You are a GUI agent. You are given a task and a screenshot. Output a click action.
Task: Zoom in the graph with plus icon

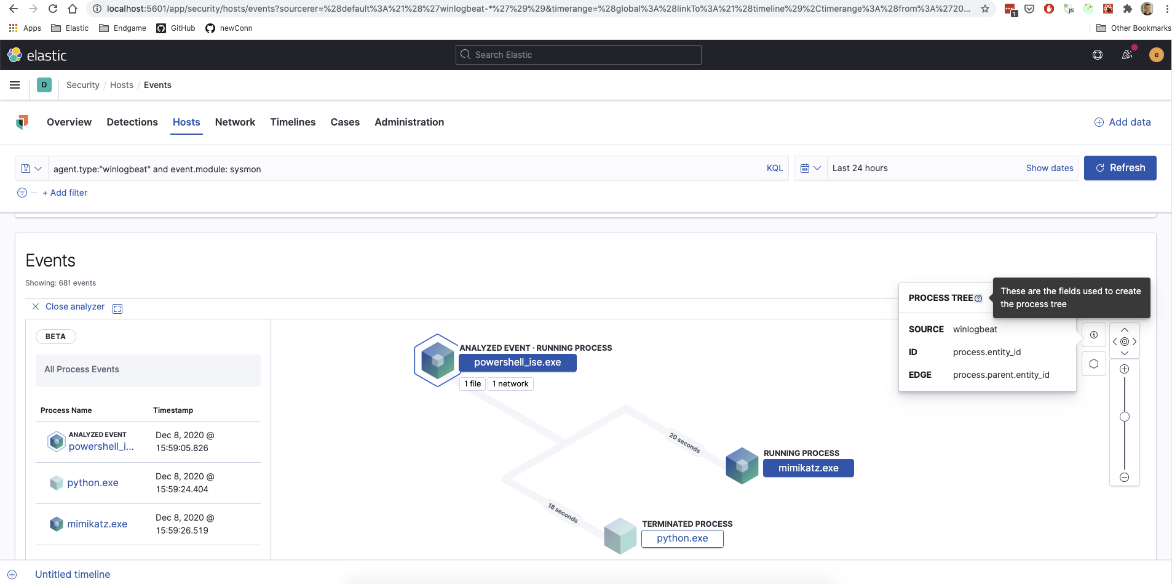tap(1125, 369)
